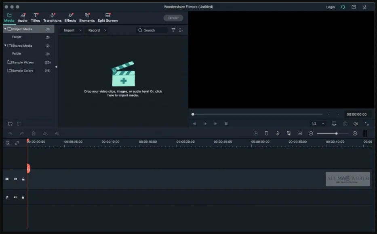Image resolution: width=377 pixels, height=234 pixels.
Task: Click the voiceover microphone icon
Action: coord(278,133)
